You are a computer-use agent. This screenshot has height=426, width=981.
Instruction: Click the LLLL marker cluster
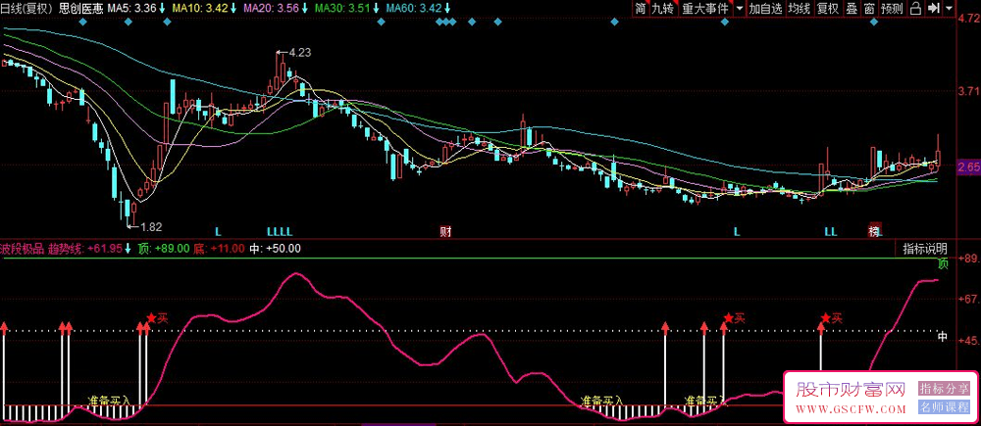tap(280, 232)
